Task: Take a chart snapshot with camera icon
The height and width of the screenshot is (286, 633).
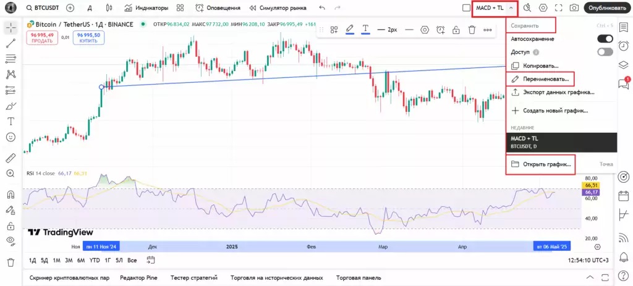Action: pos(574,7)
